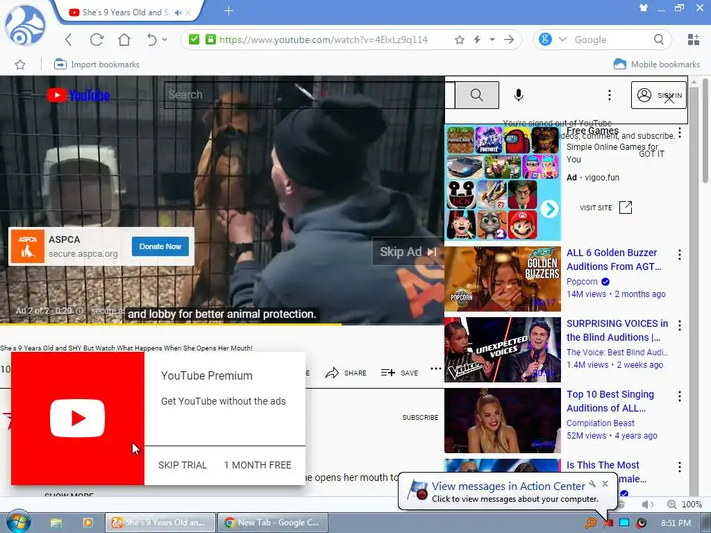The width and height of the screenshot is (711, 533).
Task: Go to browser home page icon
Action: point(124,40)
